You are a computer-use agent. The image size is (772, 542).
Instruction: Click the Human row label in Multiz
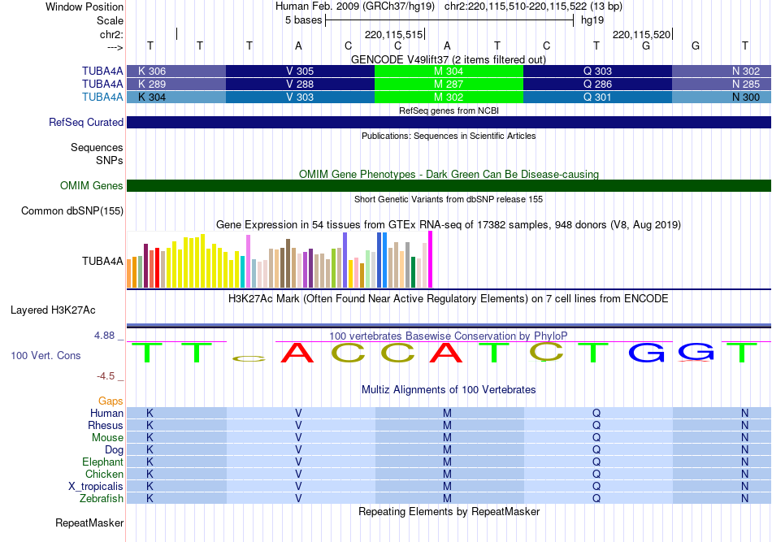[x=106, y=413]
